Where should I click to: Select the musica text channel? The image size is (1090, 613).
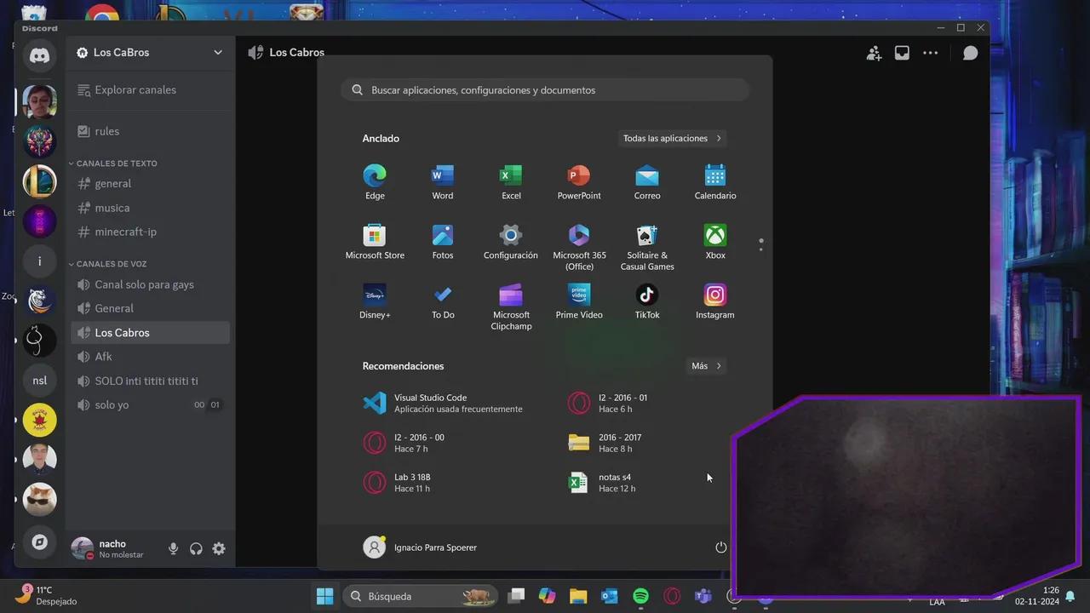coord(112,208)
